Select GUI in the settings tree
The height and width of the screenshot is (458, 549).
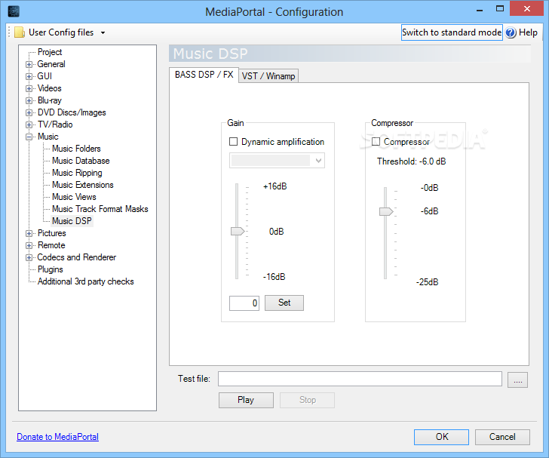[x=44, y=76]
